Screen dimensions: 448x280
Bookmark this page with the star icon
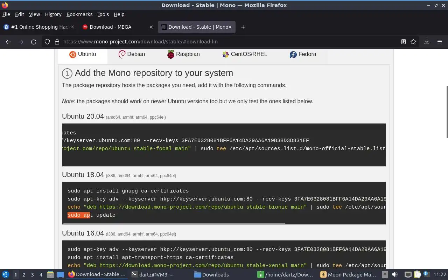[413, 42]
